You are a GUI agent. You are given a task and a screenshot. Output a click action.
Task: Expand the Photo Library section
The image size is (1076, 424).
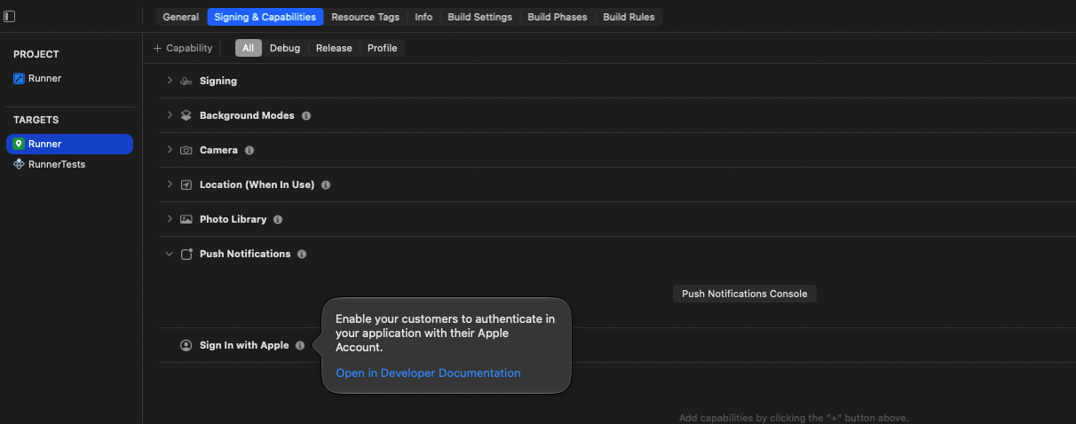pos(170,219)
